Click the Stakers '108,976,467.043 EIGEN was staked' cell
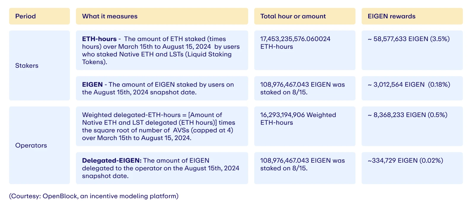The height and width of the screenshot is (207, 472). 302,88
